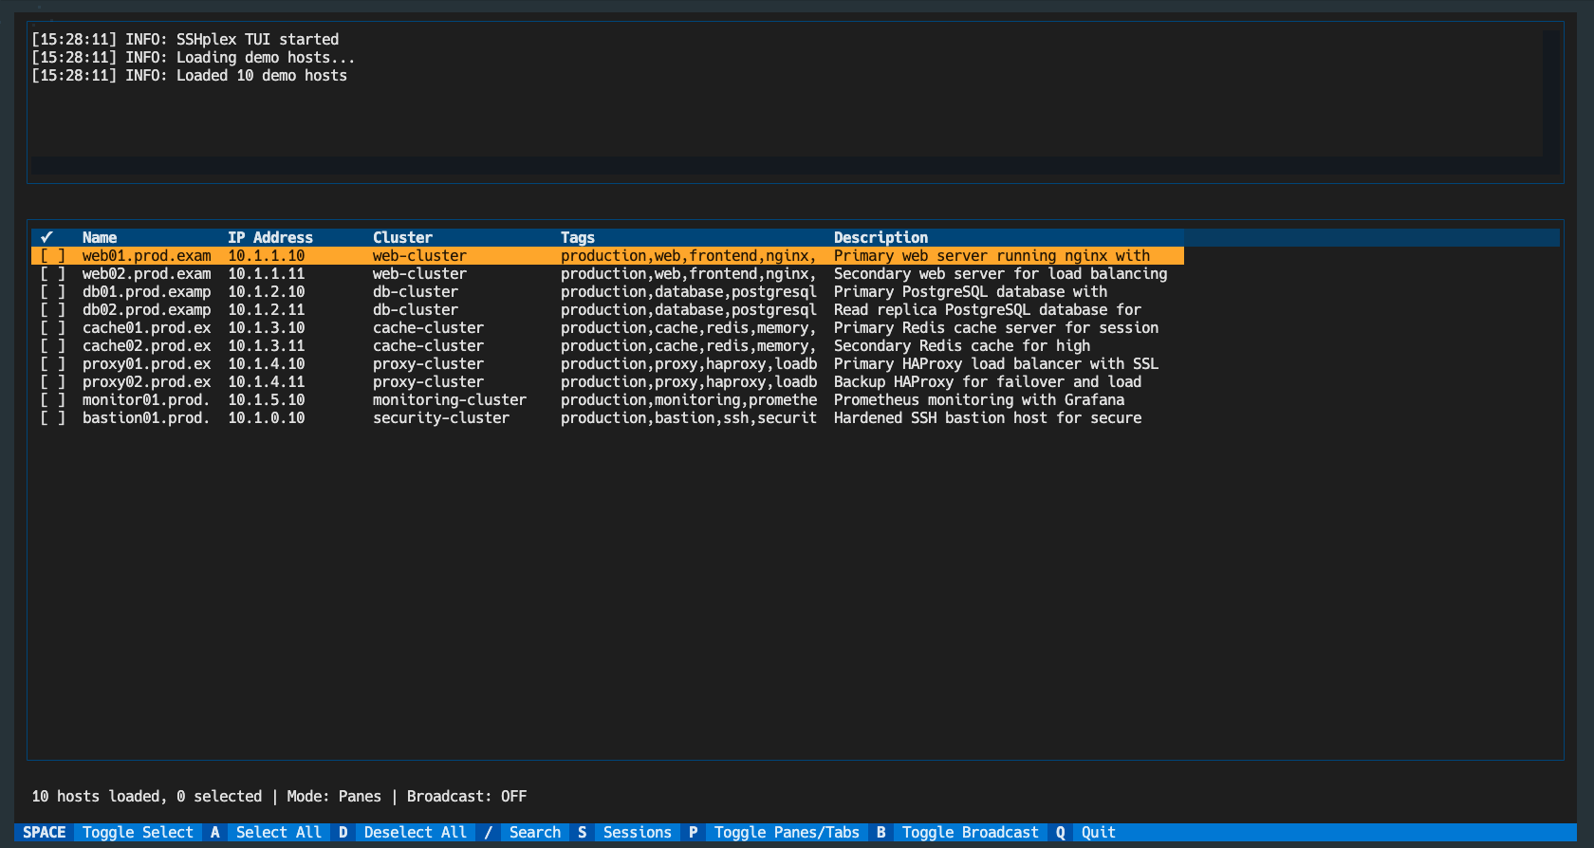Image resolution: width=1594 pixels, height=848 pixels.
Task: Click IP address 10.1.2.10
Action: (267, 292)
